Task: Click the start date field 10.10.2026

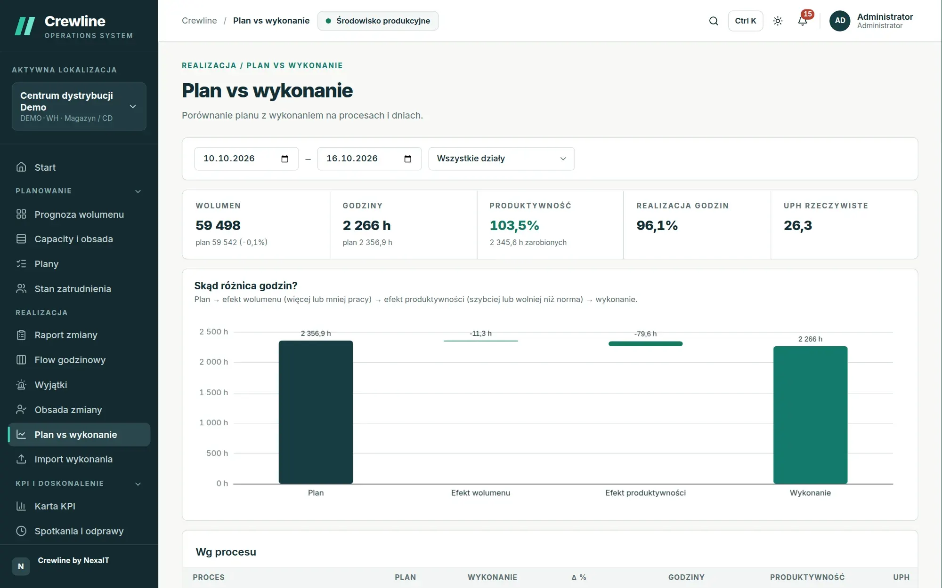Action: click(x=246, y=159)
